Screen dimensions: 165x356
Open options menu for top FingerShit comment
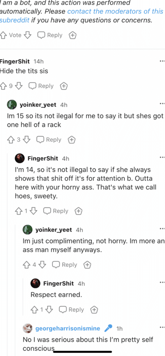pyautogui.click(x=162, y=62)
